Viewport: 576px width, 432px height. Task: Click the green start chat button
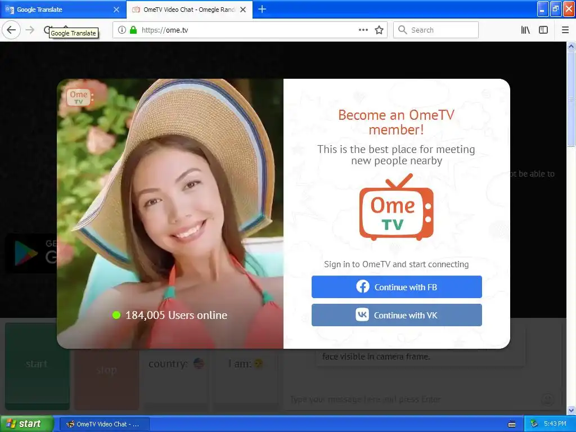pos(37,366)
